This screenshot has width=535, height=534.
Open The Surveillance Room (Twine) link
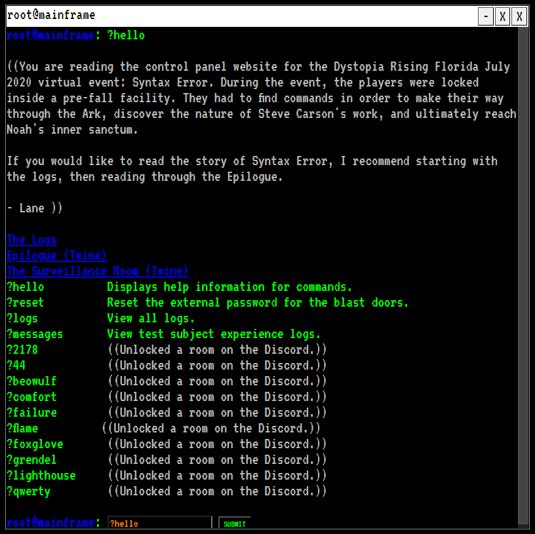pyautogui.click(x=98, y=271)
